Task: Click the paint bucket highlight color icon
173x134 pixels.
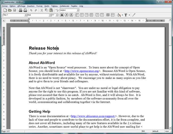Action: click(x=119, y=15)
